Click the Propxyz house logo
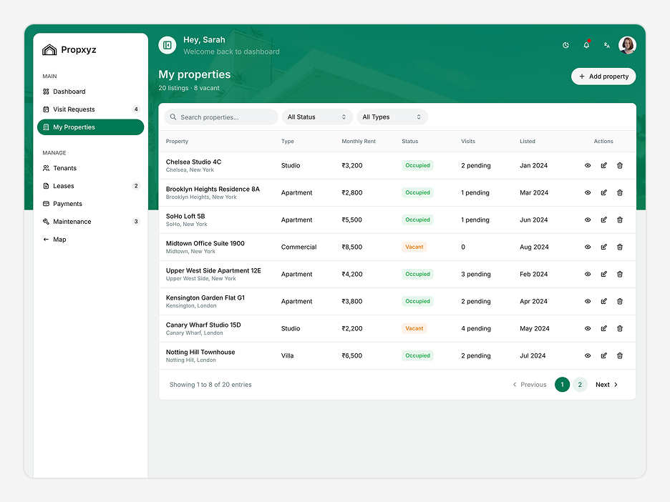670x502 pixels. pyautogui.click(x=49, y=50)
